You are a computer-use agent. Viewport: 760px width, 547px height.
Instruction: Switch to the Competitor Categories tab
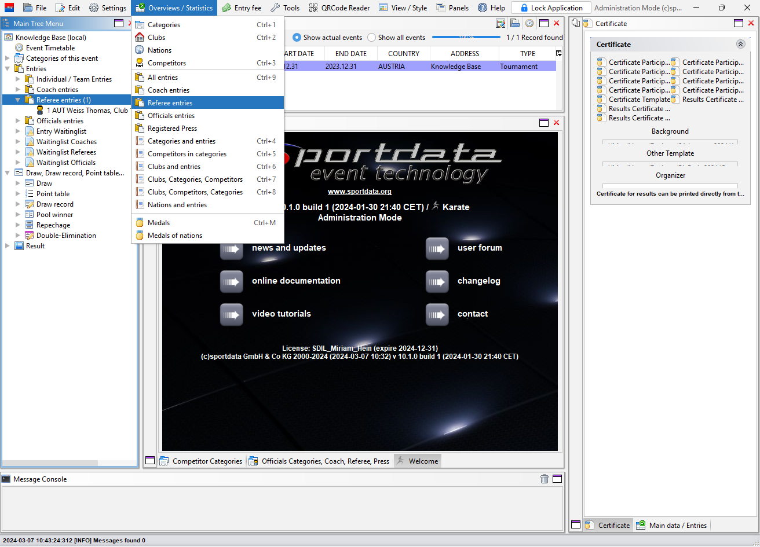point(201,461)
